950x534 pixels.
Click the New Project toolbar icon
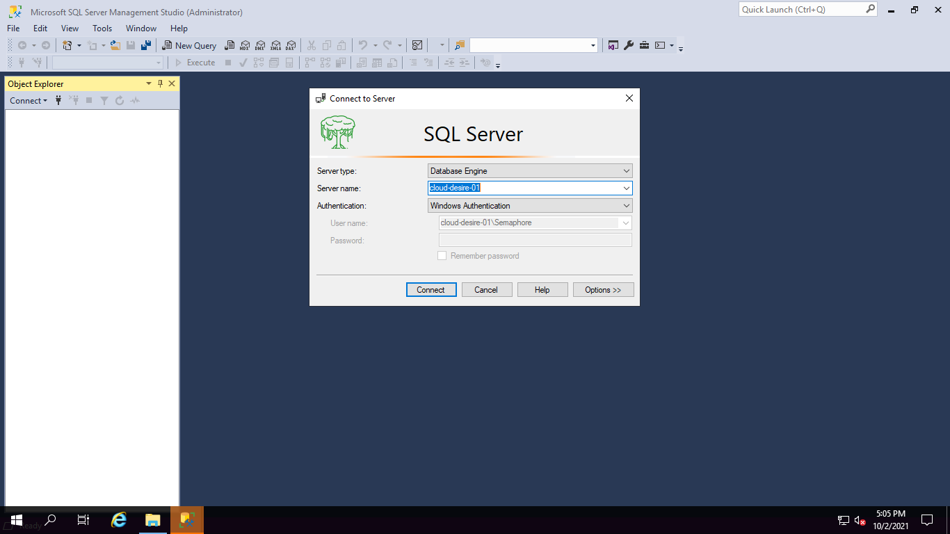tap(67, 45)
